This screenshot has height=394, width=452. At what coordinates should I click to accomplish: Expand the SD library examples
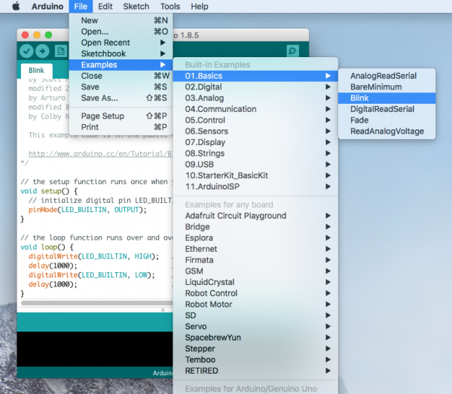[255, 316]
